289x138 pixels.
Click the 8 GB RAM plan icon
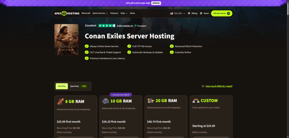coord(60,101)
